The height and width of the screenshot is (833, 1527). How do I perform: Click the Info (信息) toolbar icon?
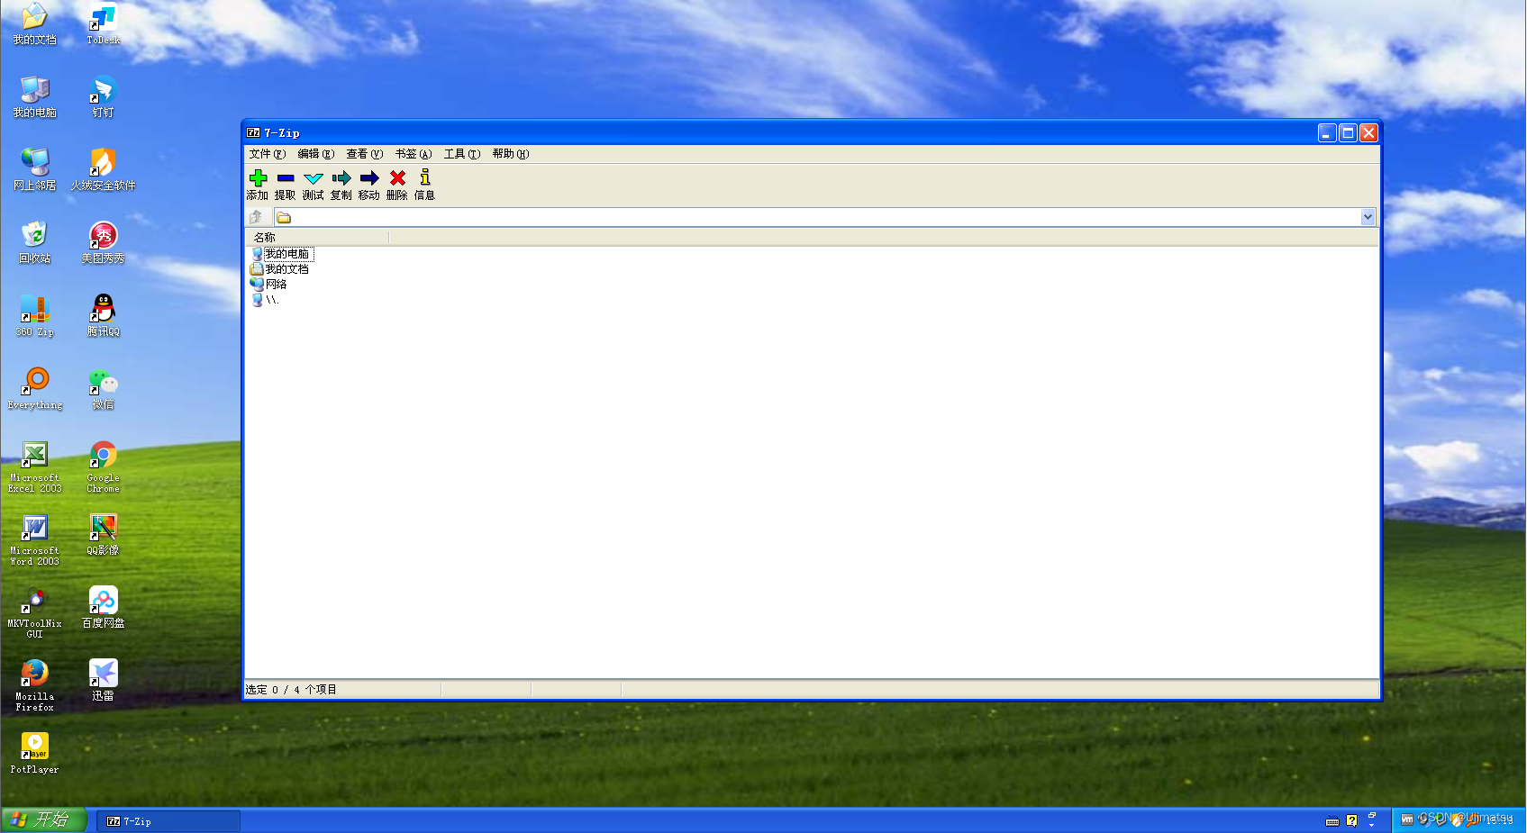(x=425, y=178)
